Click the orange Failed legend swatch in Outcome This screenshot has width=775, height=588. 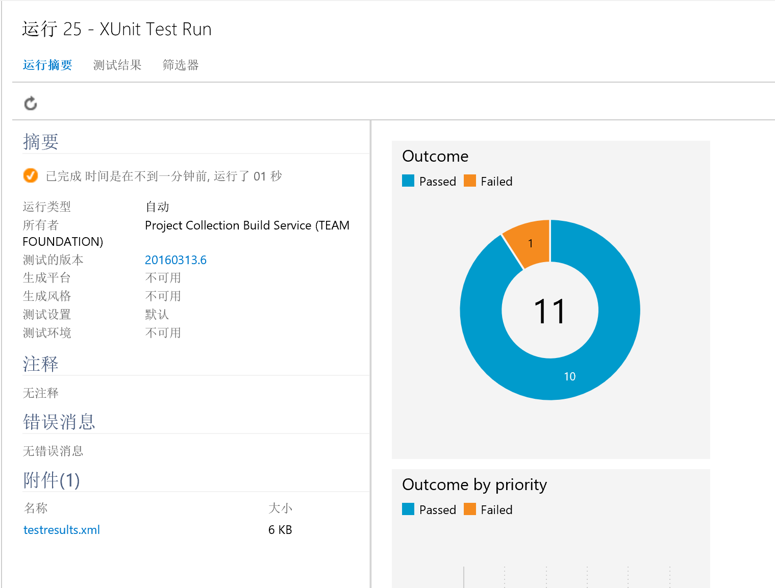click(470, 181)
